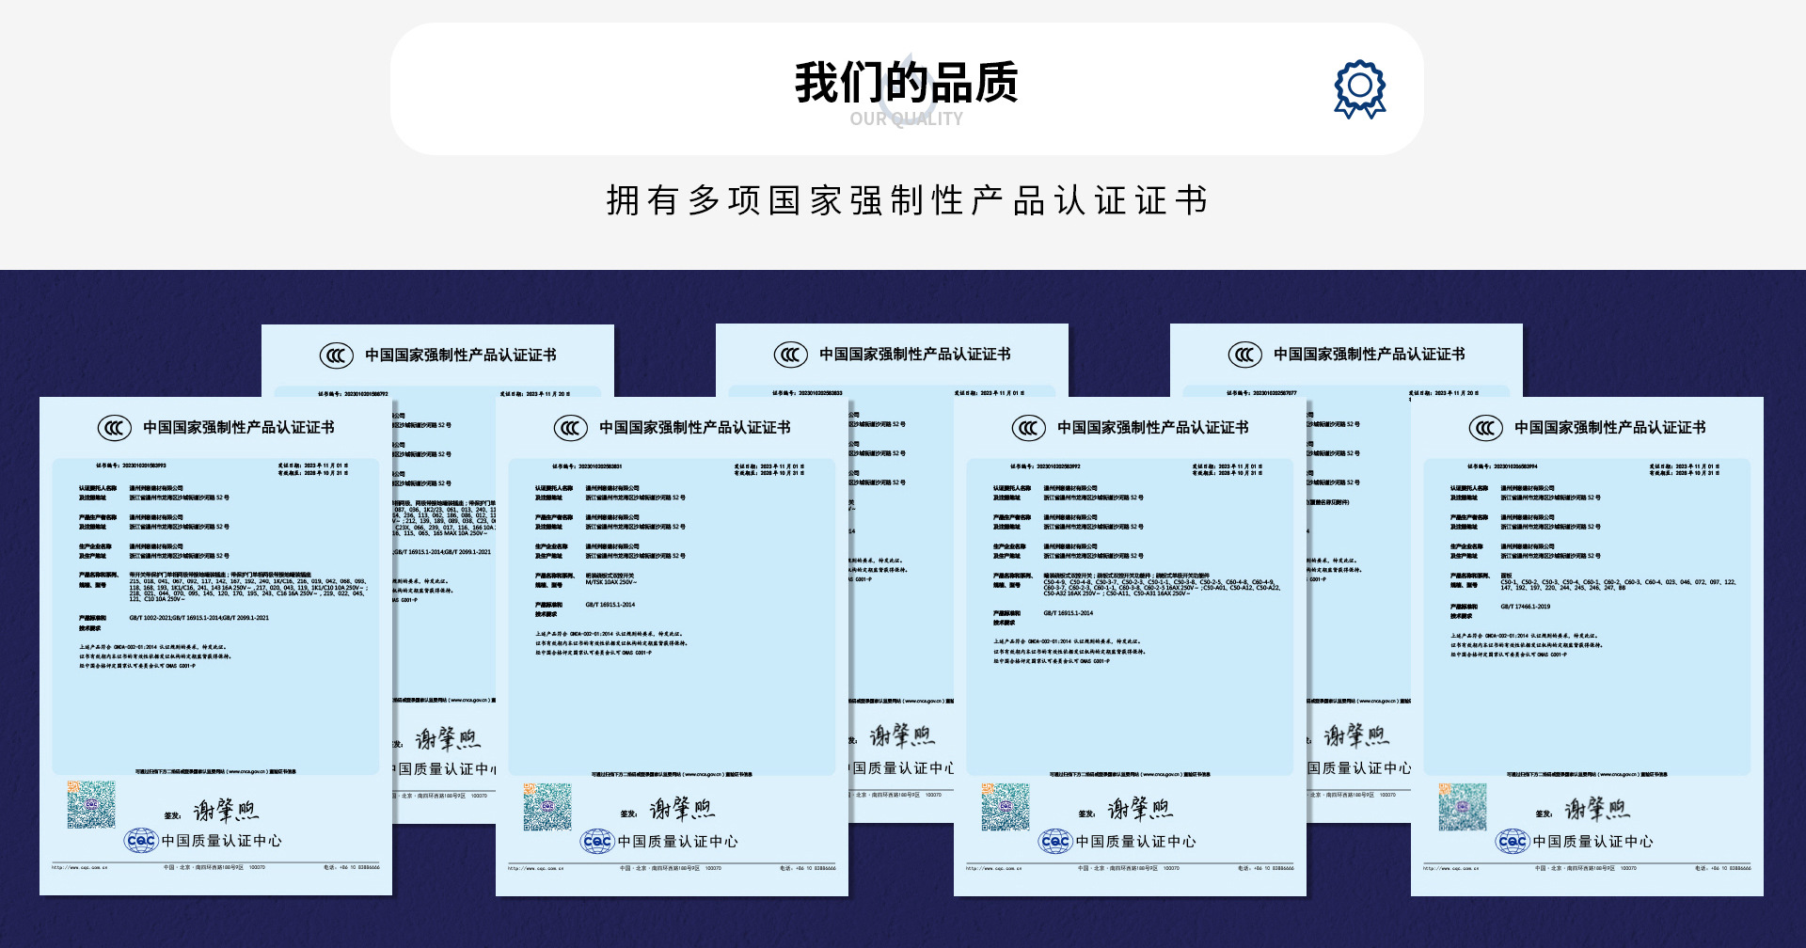The width and height of the screenshot is (1806, 948).
Task: Click the "中国国家强制性产品认证证书" title on the third front certificate
Action: [x=1152, y=428]
